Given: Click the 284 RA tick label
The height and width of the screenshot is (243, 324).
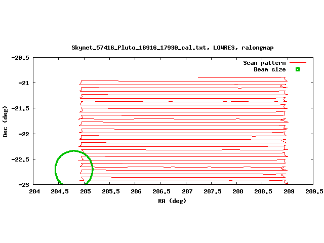Looking at the screenshot, I should click(34, 191).
